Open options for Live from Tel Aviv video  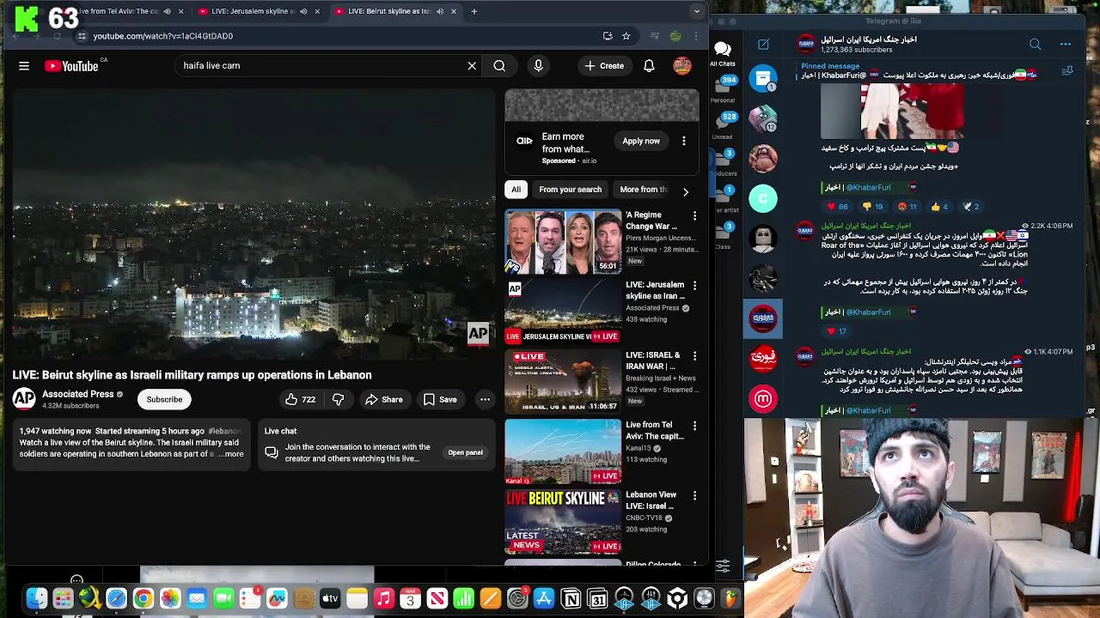[694, 425]
